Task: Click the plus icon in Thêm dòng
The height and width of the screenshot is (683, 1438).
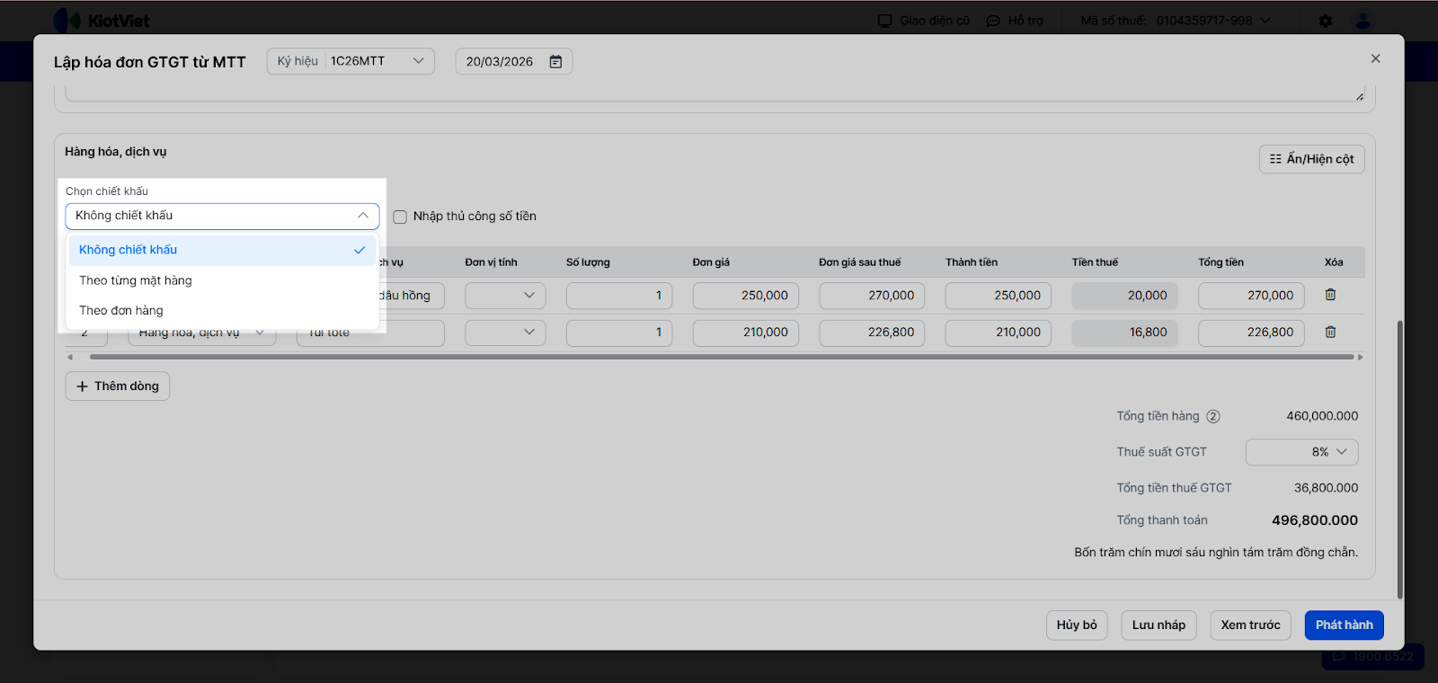Action: [x=83, y=386]
